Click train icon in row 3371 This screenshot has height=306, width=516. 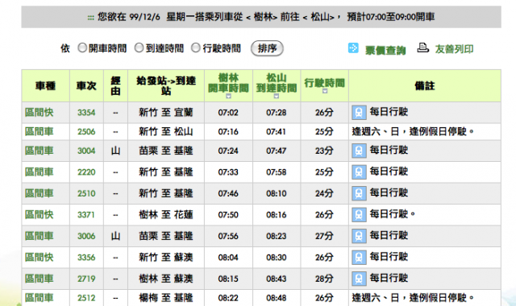(359, 215)
